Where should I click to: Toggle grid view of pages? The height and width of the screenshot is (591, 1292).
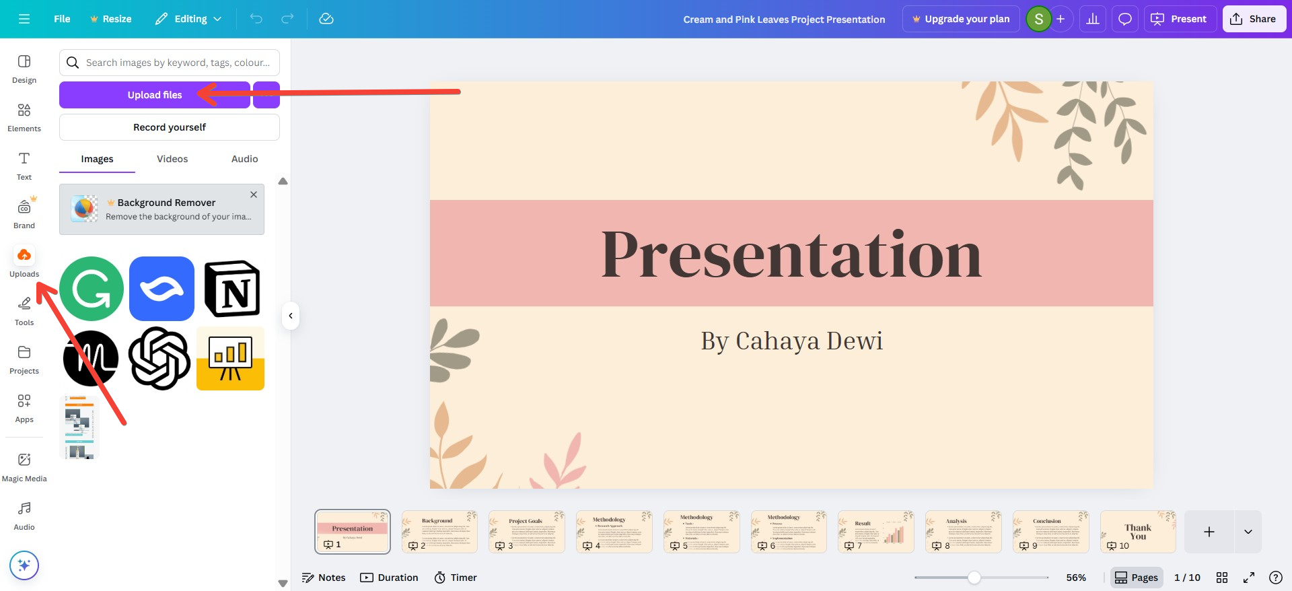[x=1222, y=578]
